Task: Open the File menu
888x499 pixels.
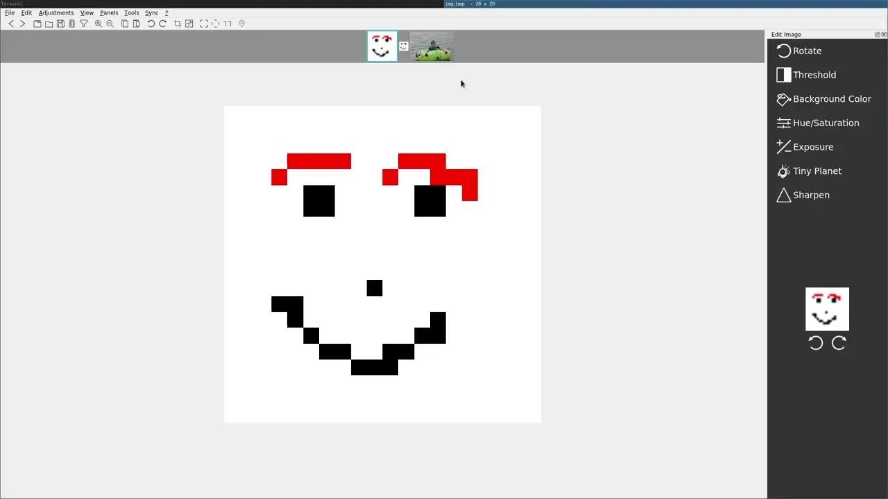Action: [10, 12]
